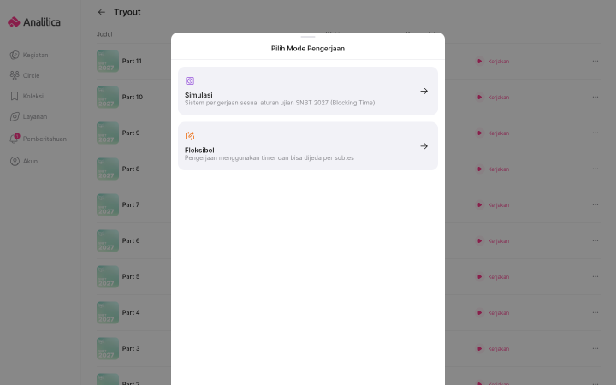Open more options for Part 10
Viewport: 616px width, 385px height.
pos(595,97)
